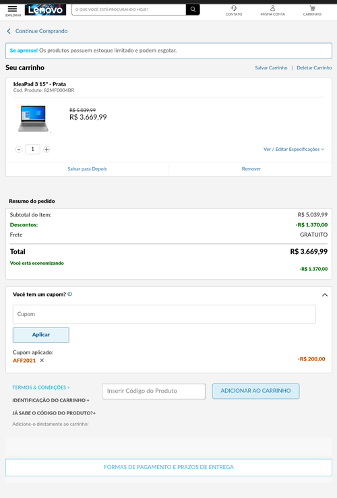Click the IdeaPad 3 15" - Prata title
The width and height of the screenshot is (337, 498).
click(39, 84)
